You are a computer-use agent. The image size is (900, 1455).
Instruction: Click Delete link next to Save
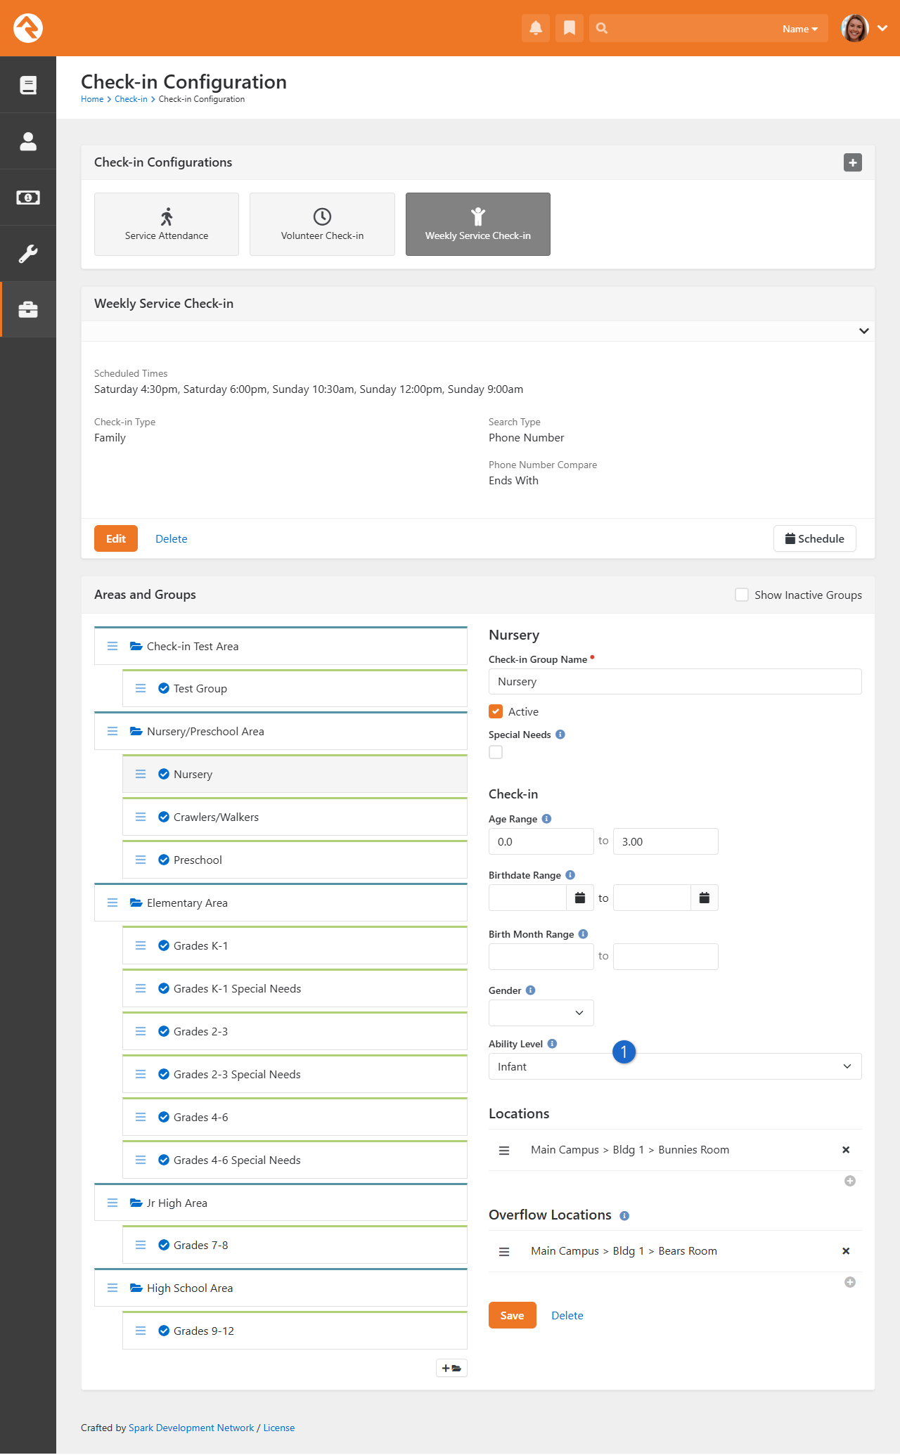567,1316
